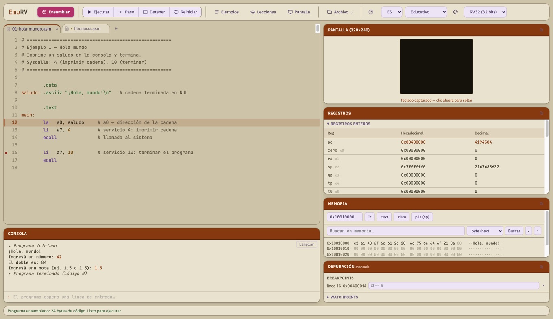The width and height of the screenshot is (553, 319).
Task: Focus the console input line field
Action: [x=162, y=297]
